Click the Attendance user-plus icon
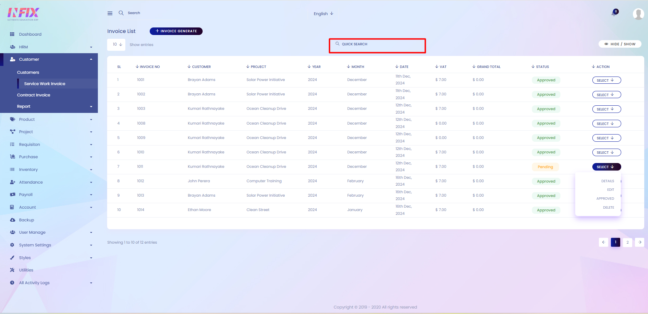The width and height of the screenshot is (648, 314). [x=12, y=182]
